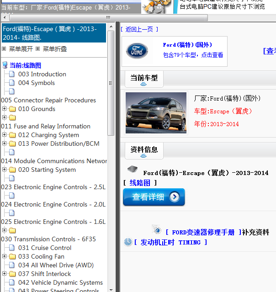Click the 031 Cruise Control page icon
Viewport: 276px width, 292px height.
point(12,248)
